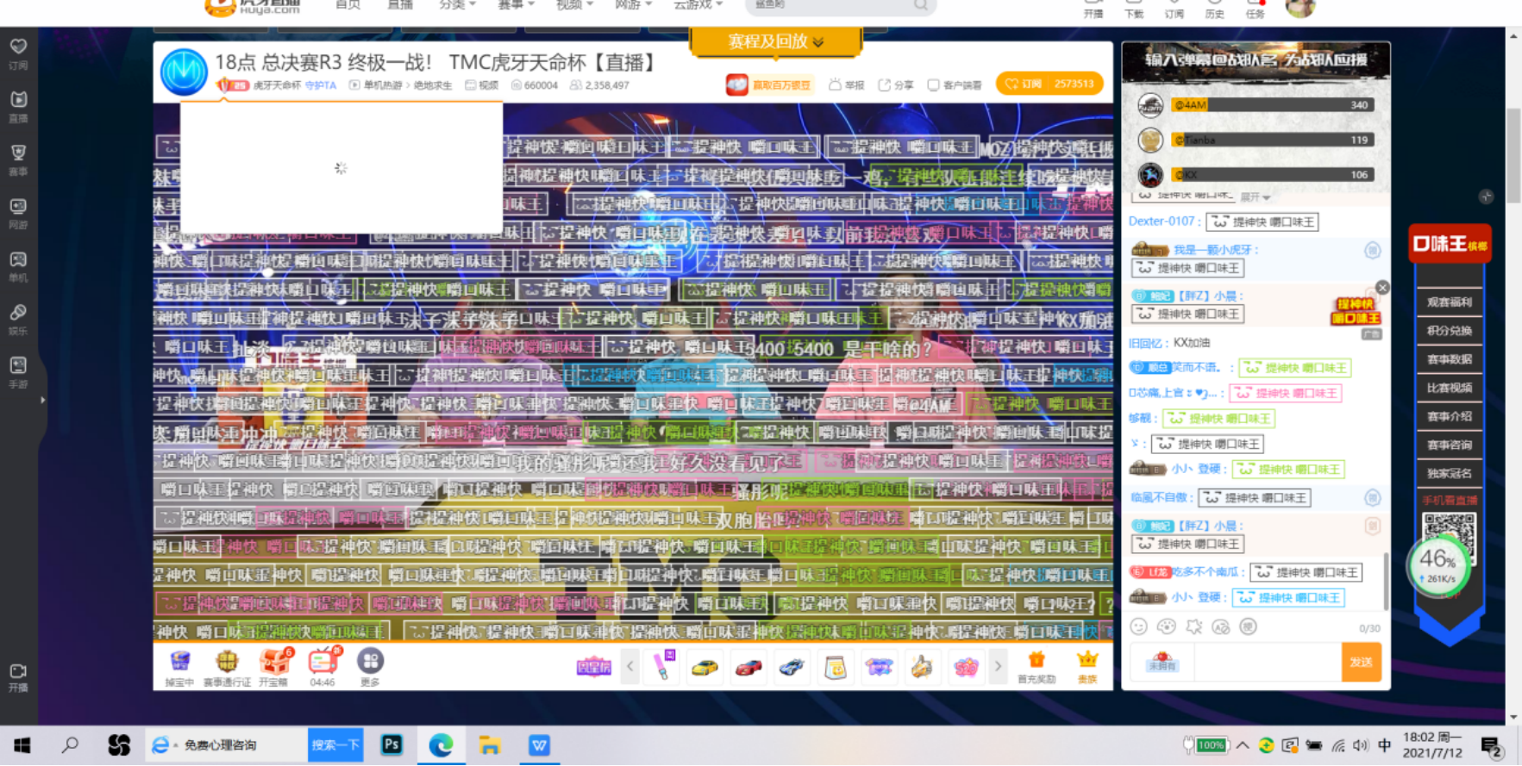The height and width of the screenshot is (766, 1522).
Task: Select the yellow sports car gift
Action: [x=705, y=667]
